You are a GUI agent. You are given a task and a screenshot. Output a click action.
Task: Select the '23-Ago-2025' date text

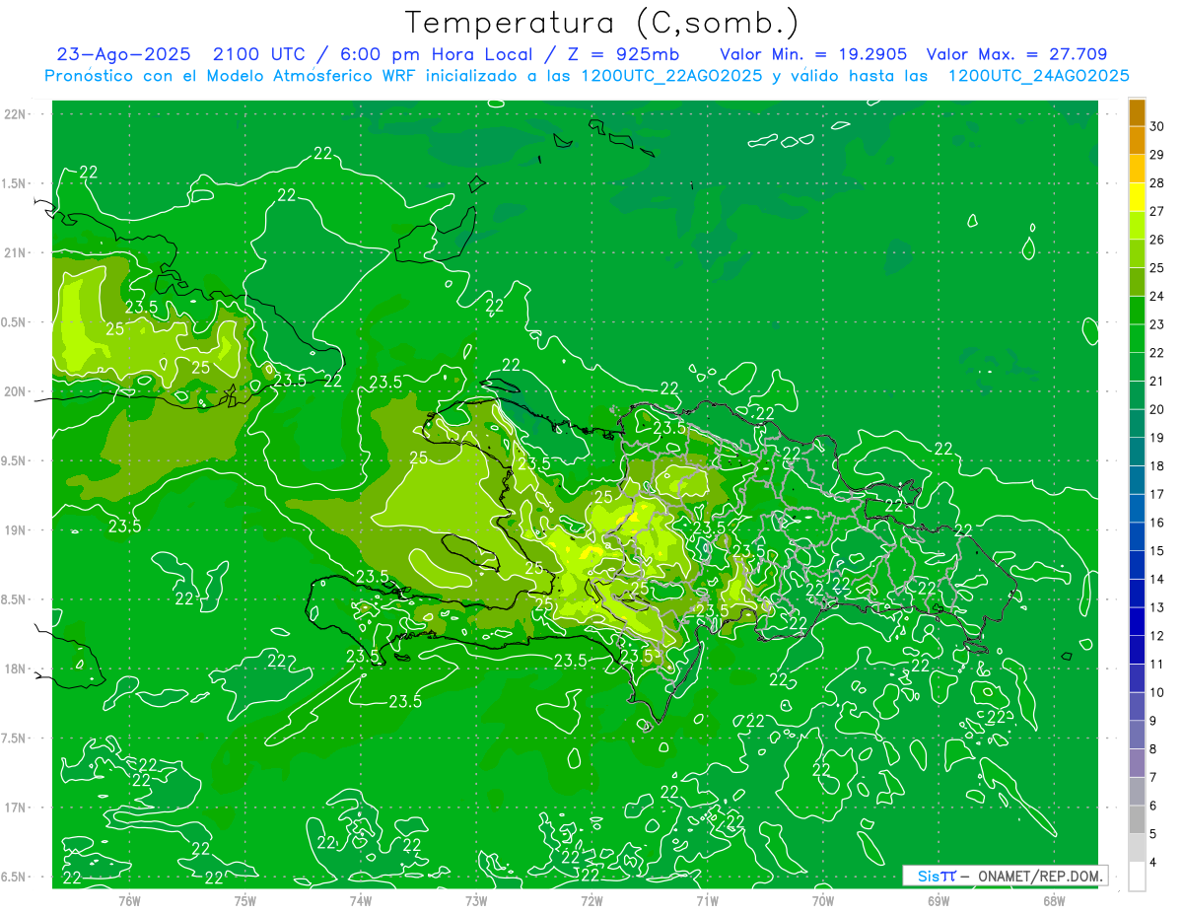tap(126, 54)
